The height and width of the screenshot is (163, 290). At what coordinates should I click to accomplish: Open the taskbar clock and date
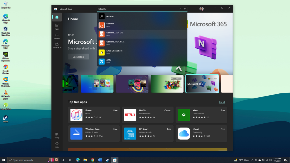(277, 160)
